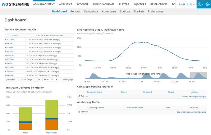Open the KTCM-FM station link
This screenshot has width=211, height=135.
[x=9, y=40]
